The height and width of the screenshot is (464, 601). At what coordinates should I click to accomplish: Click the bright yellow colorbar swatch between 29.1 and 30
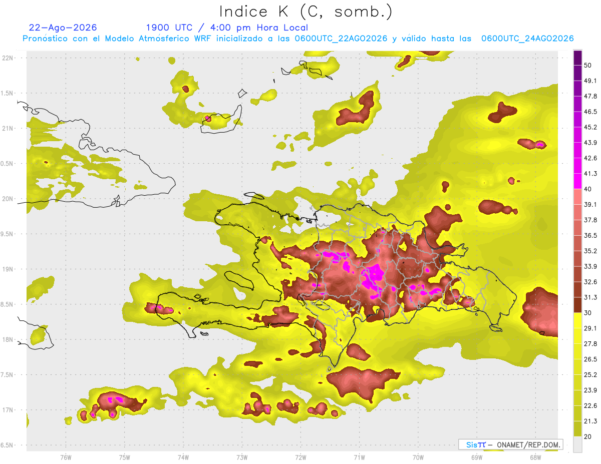[x=577, y=321]
